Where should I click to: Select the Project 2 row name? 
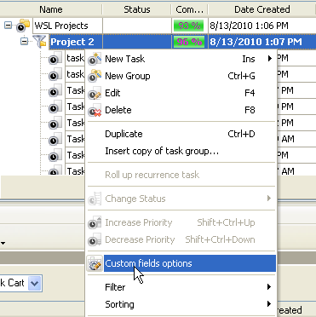[72, 42]
